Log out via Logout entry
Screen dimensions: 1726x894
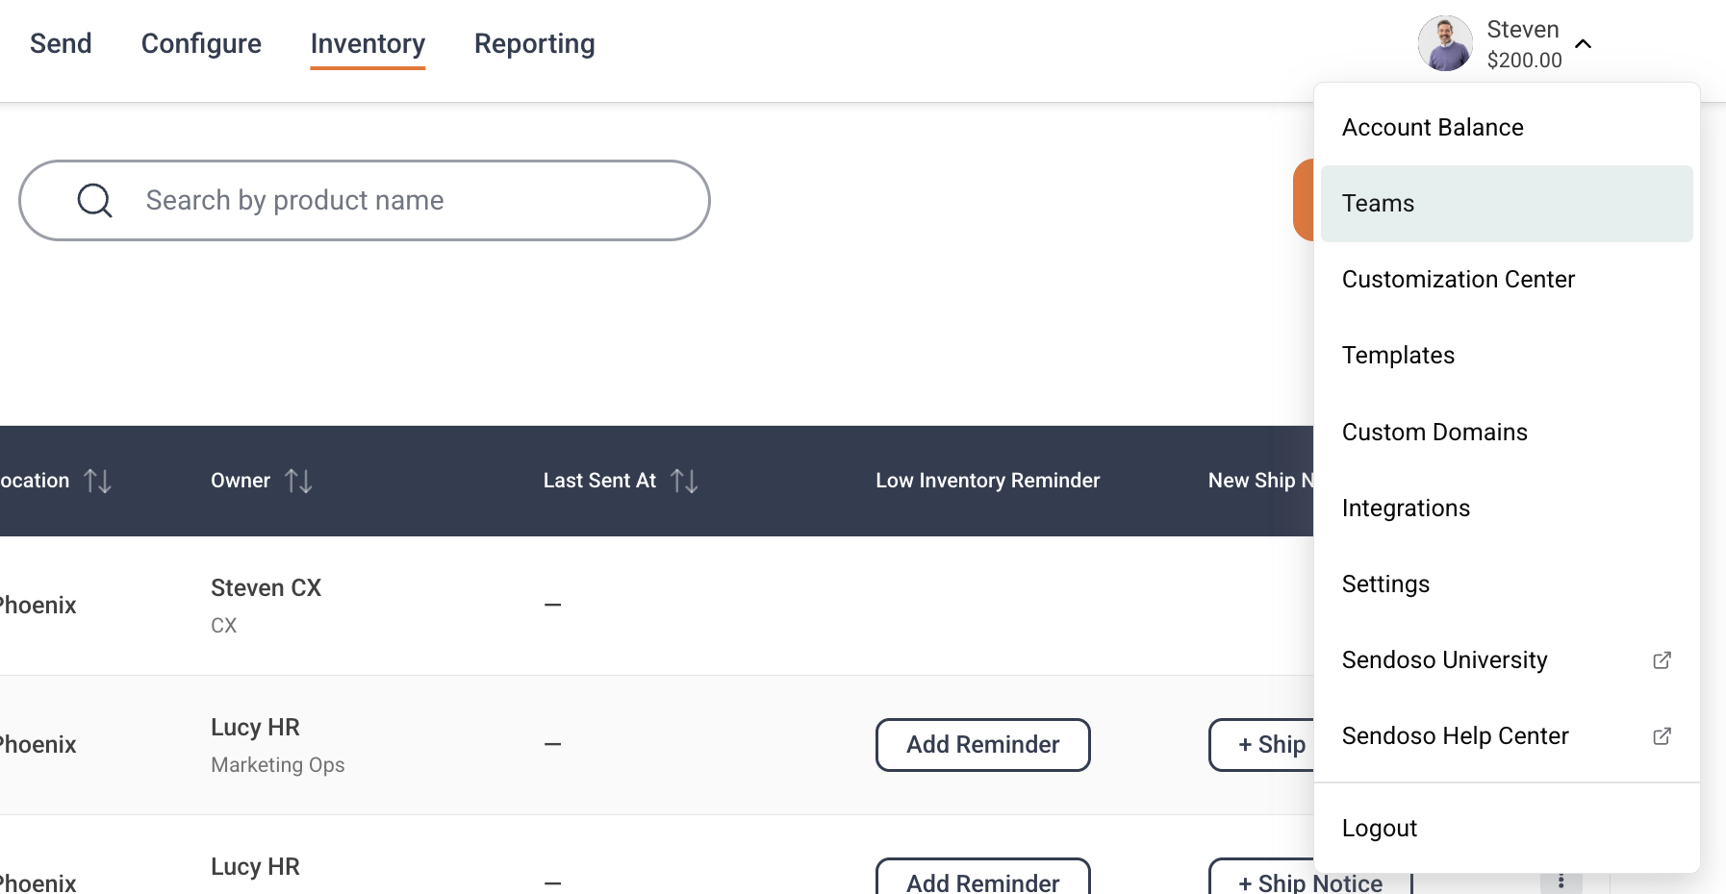pos(1507,828)
